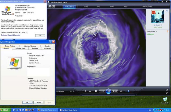Click OK in About Windows Media Player
Viewport: 171px width, 112px height.
point(40,36)
